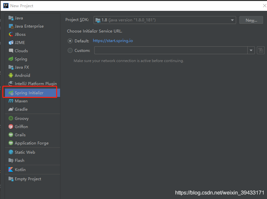Choose JBoss in project list

click(33, 34)
